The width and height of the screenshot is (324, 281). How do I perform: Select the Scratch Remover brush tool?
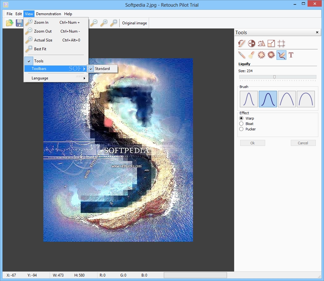tap(252, 55)
